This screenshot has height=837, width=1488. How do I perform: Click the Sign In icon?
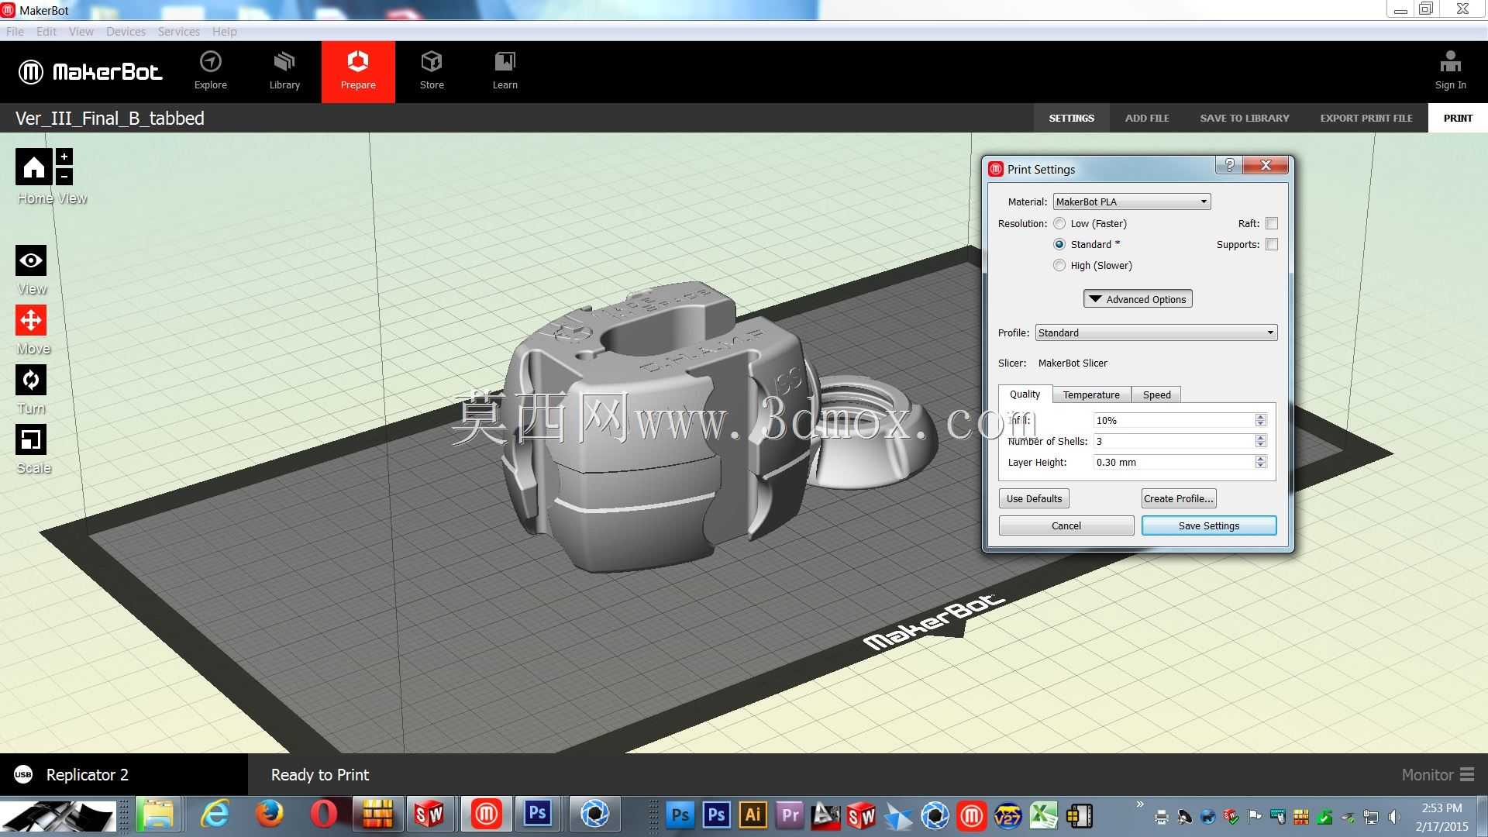(1450, 71)
